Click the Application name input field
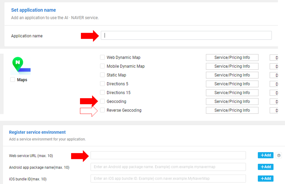 (186, 35)
